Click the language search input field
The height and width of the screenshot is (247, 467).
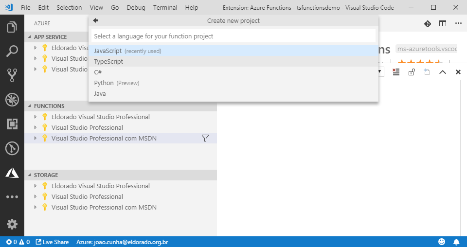coord(233,36)
